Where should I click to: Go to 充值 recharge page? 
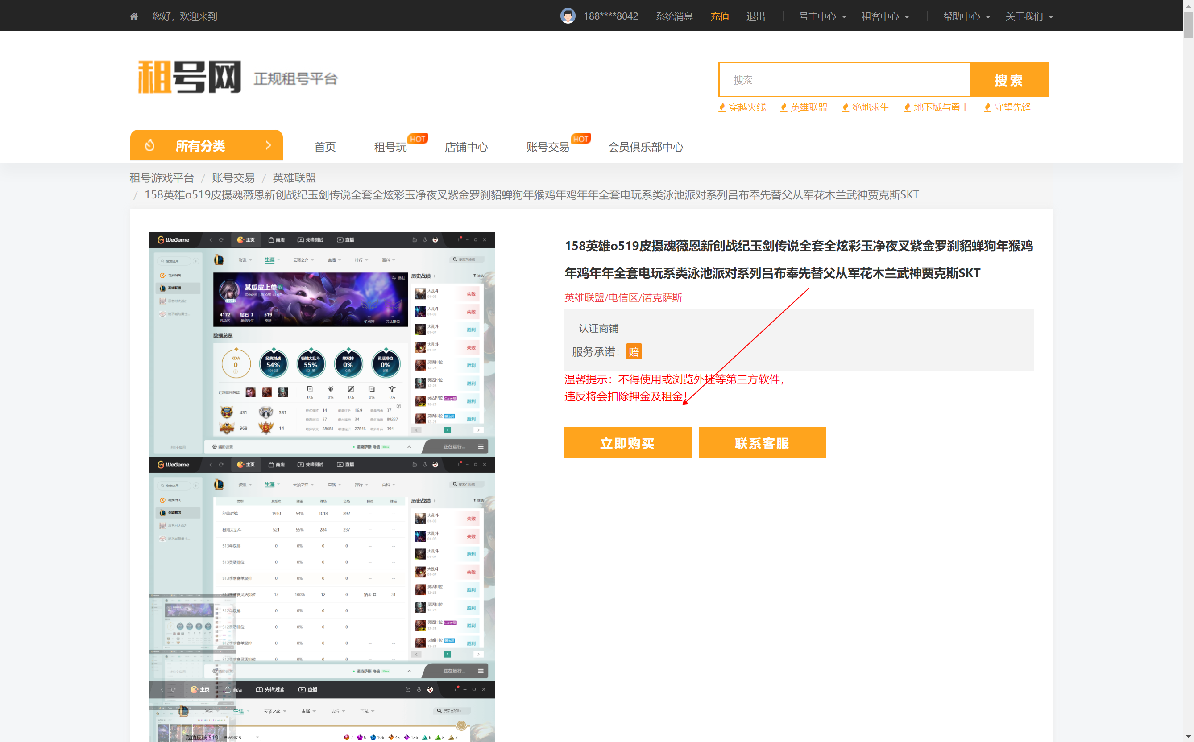click(x=720, y=16)
